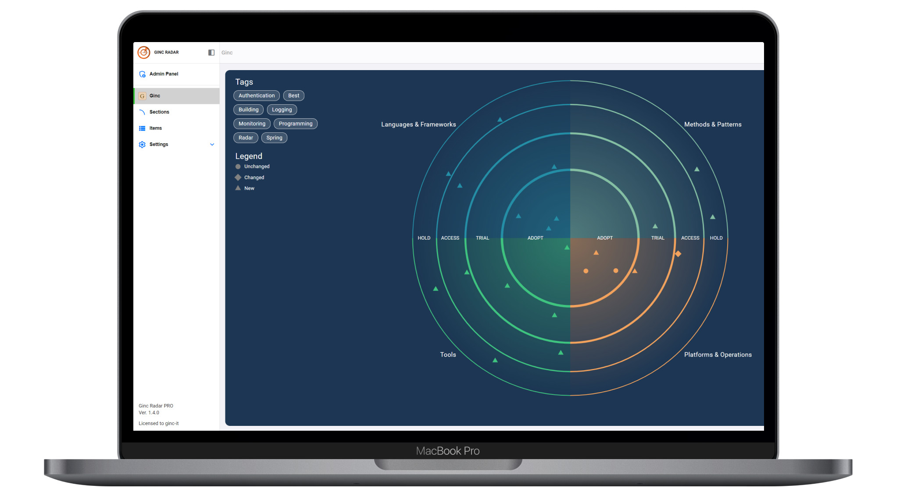Toggle the Authentication tag filter
The height and width of the screenshot is (503, 900).
pos(257,96)
